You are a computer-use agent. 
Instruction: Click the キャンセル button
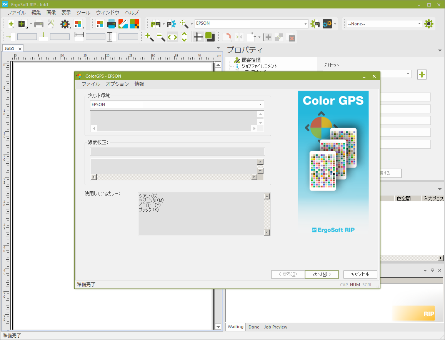[360, 274]
